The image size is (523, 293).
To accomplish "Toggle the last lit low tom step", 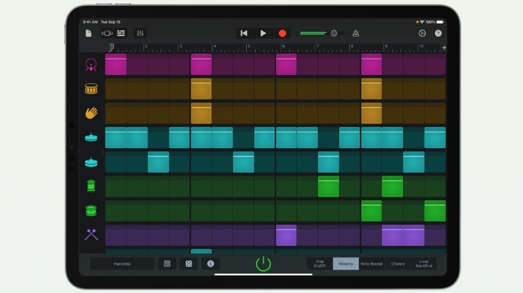I will point(435,211).
